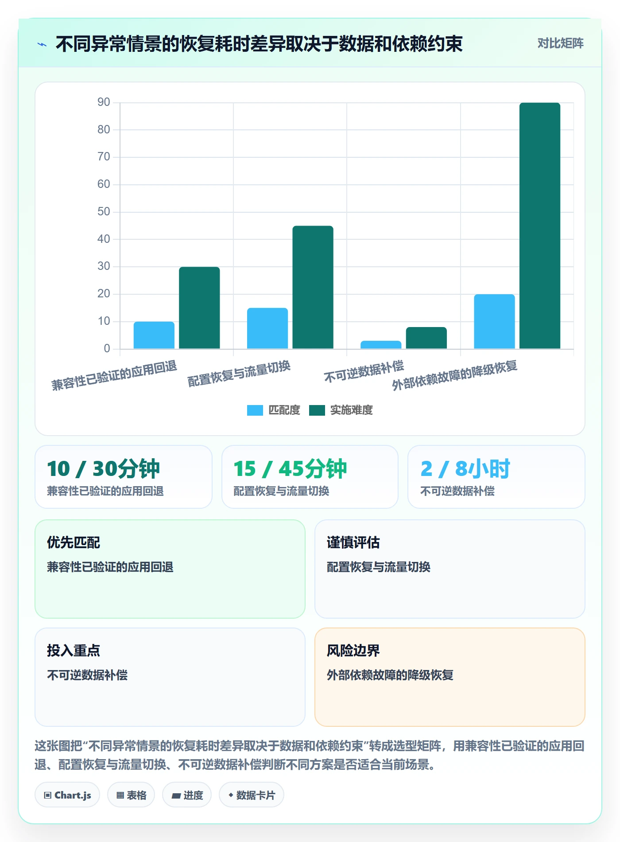Select the Chart.js tag chip

67,795
